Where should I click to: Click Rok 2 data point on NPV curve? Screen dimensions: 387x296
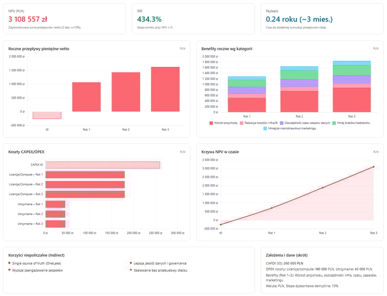coord(323,187)
